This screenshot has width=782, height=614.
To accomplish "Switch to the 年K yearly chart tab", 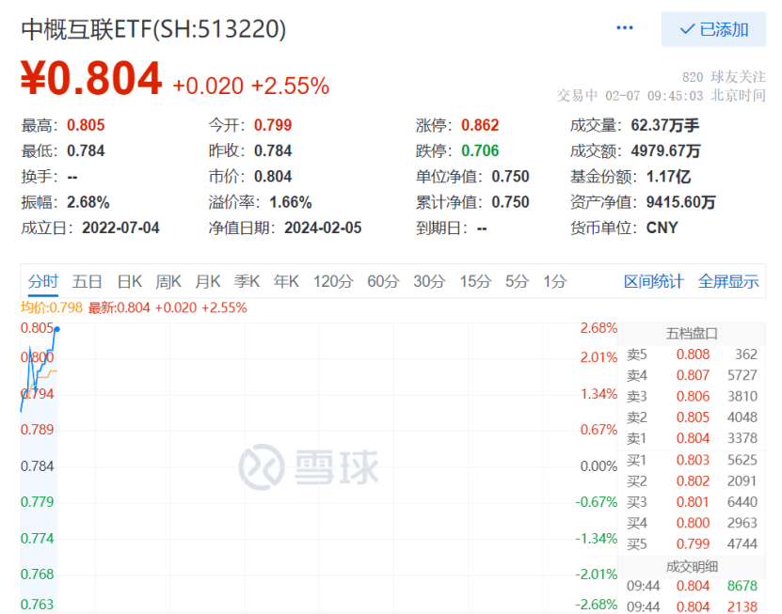I will (290, 280).
